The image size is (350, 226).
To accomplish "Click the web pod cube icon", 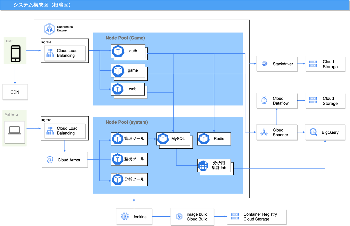I will tap(118, 89).
